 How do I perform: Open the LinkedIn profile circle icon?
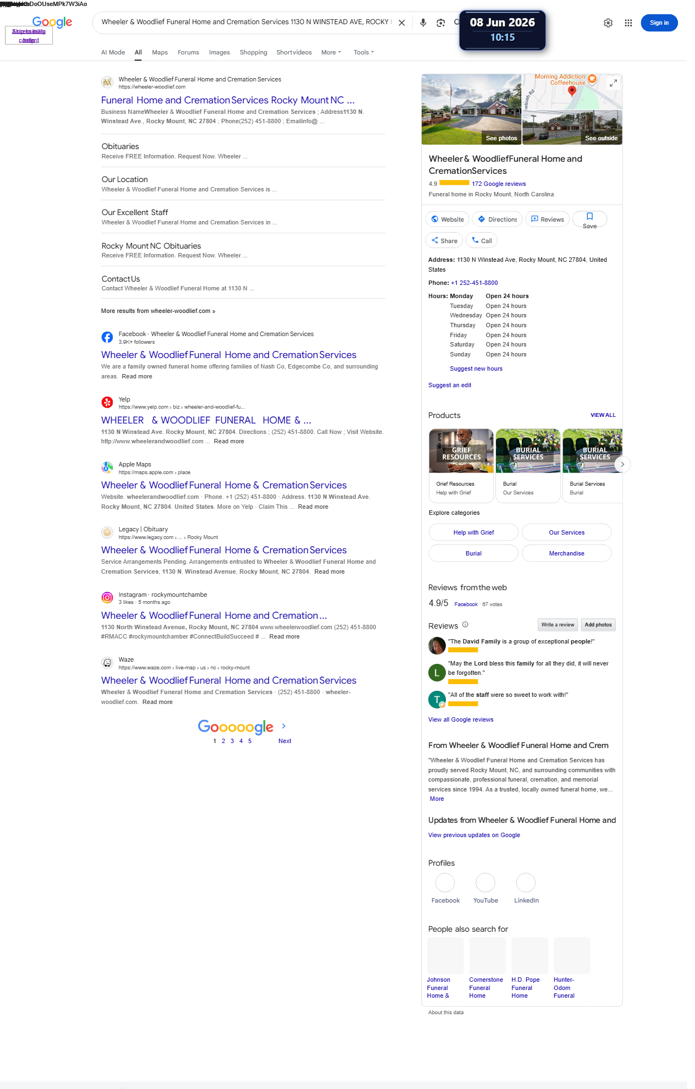pos(526,883)
